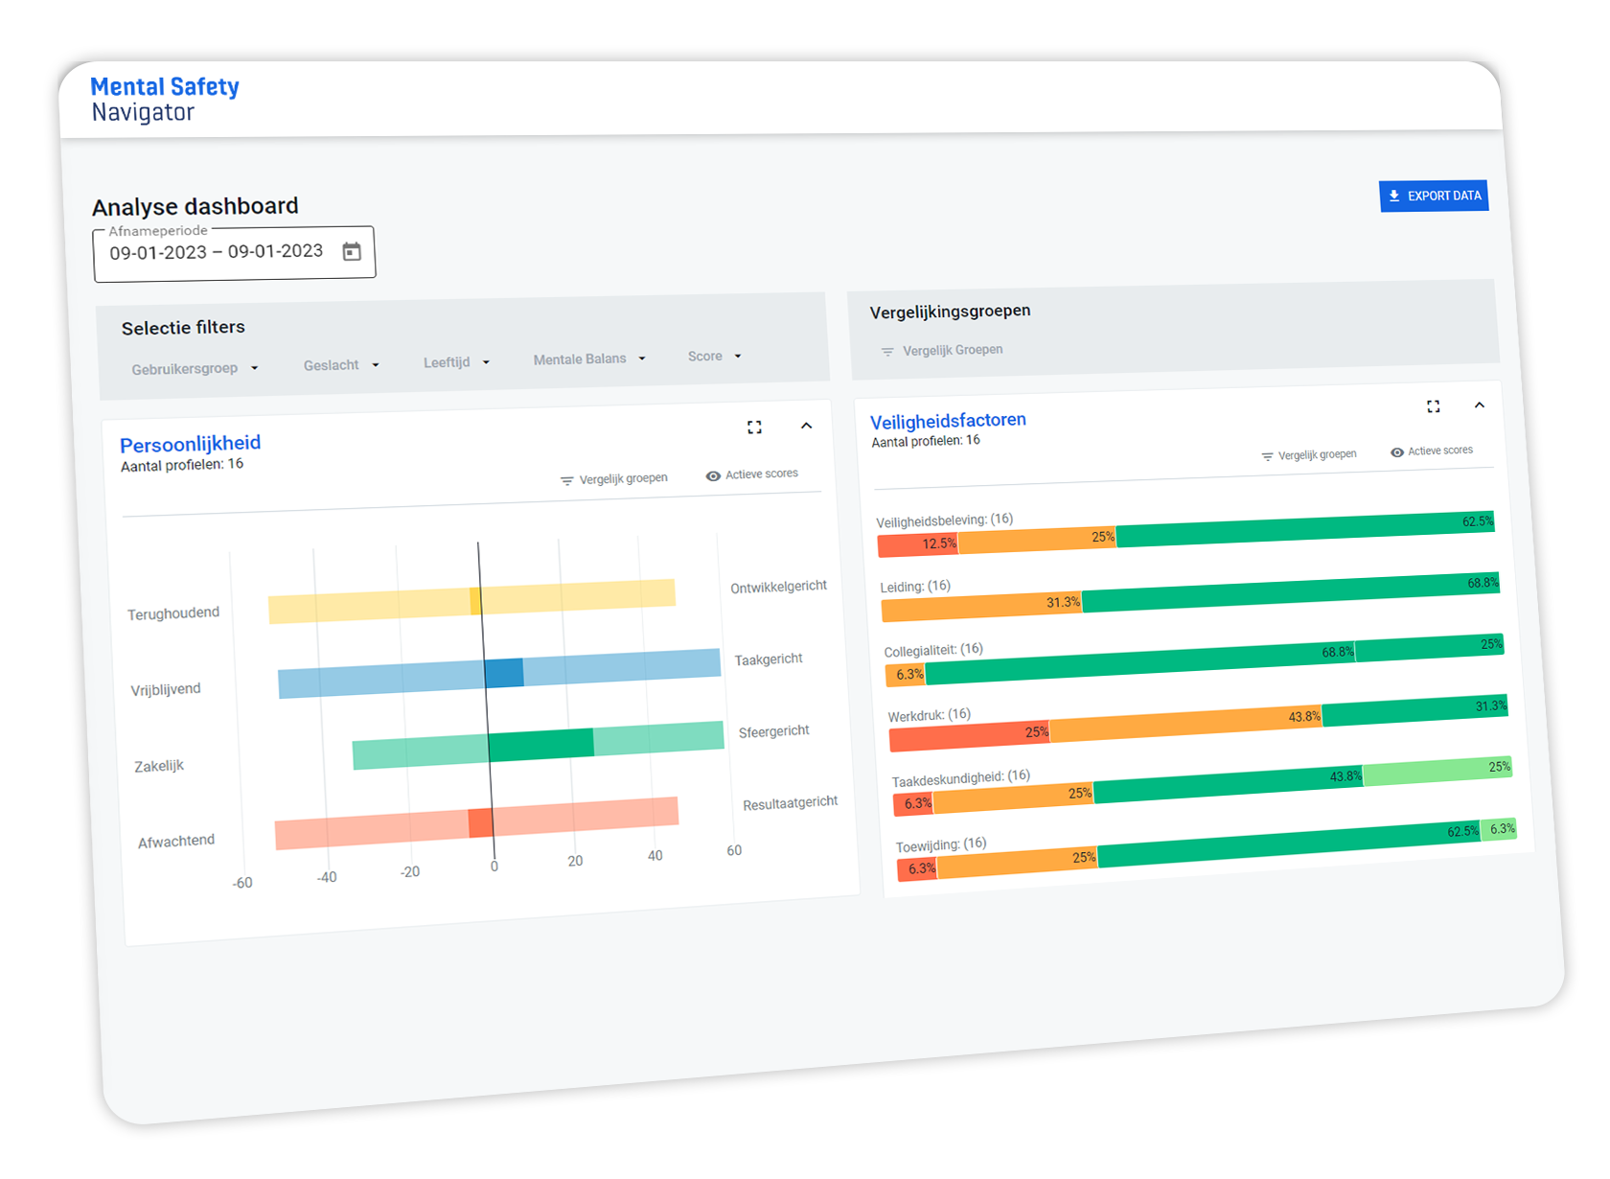
Task: Toggle Actieve scores eye in Persoonlijkheid
Action: [713, 475]
